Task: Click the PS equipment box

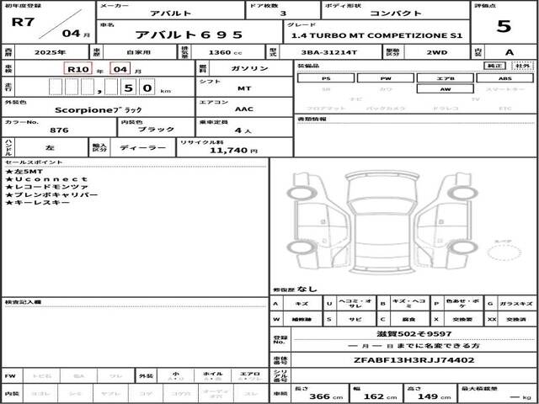Action: tap(325, 77)
